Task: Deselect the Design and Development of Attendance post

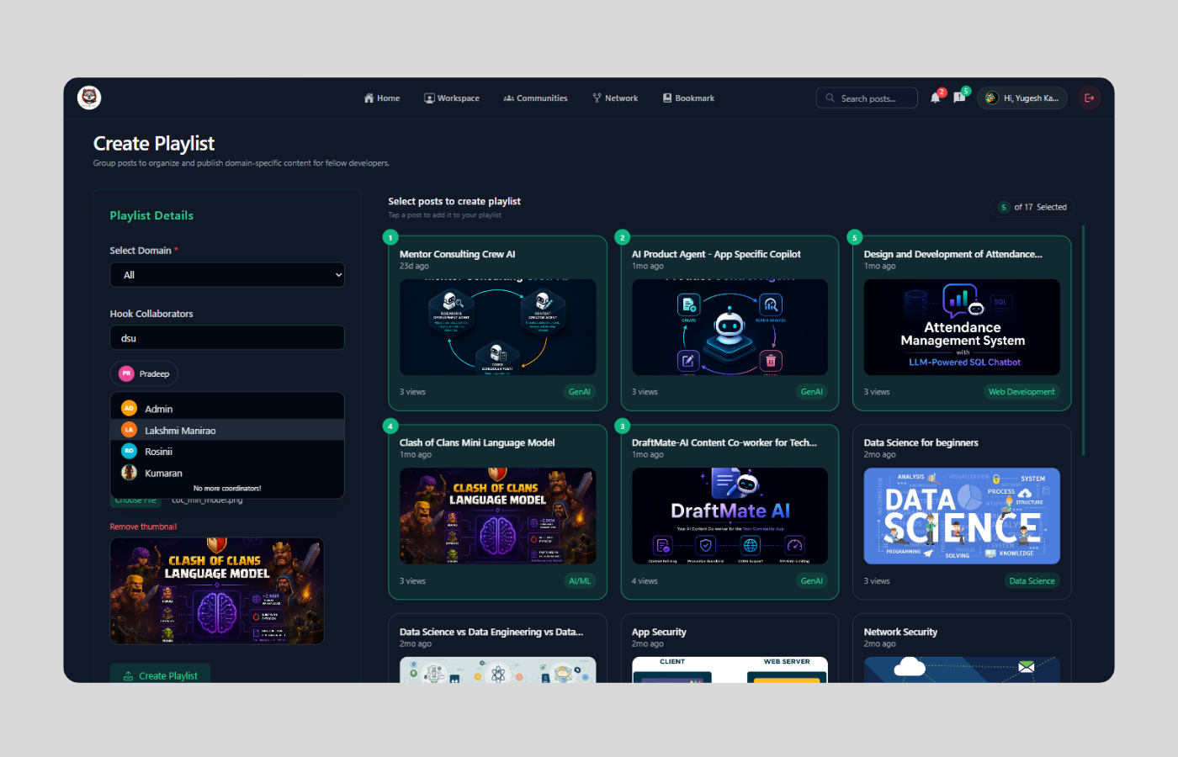Action: (962, 323)
